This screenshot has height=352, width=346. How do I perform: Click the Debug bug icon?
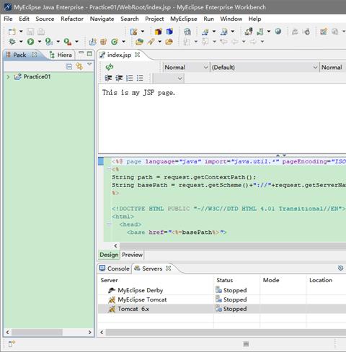tap(12, 42)
